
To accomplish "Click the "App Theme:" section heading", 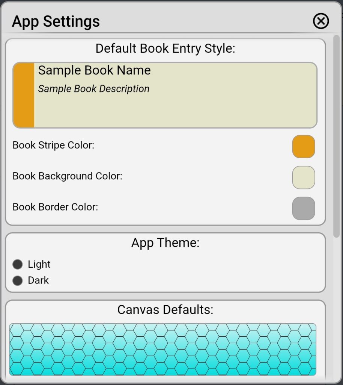I will coord(165,243).
